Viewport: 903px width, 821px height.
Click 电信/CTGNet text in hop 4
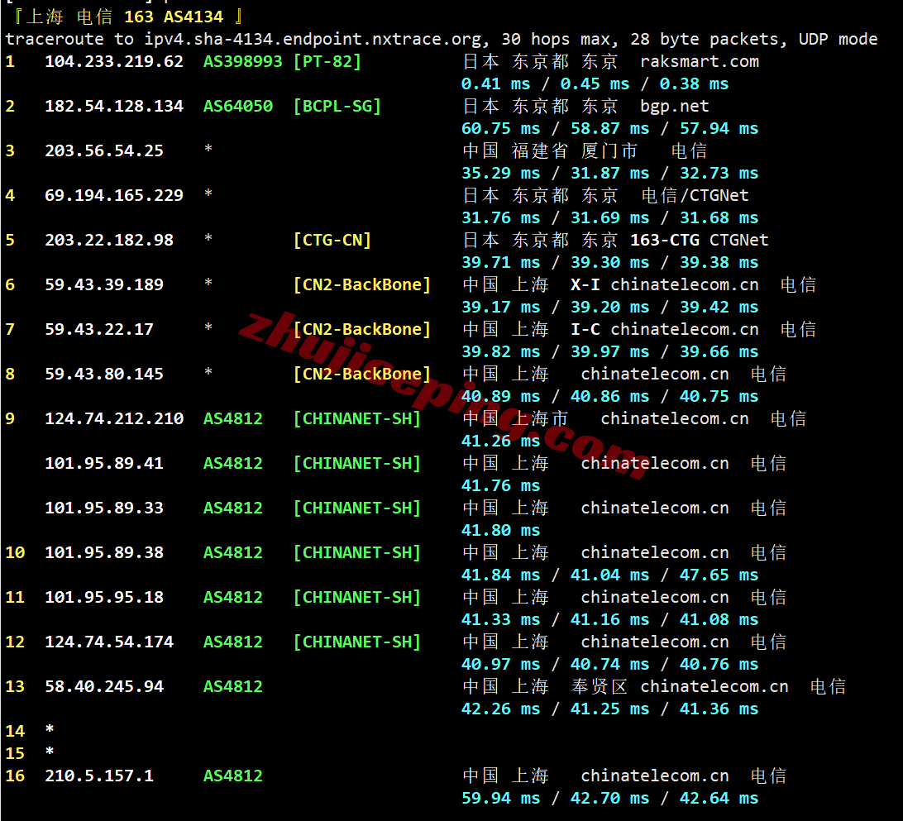[695, 196]
